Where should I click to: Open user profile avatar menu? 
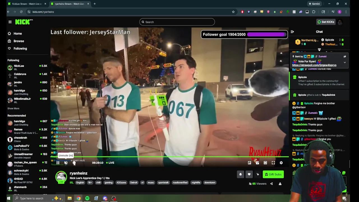pyautogui.click(x=340, y=22)
